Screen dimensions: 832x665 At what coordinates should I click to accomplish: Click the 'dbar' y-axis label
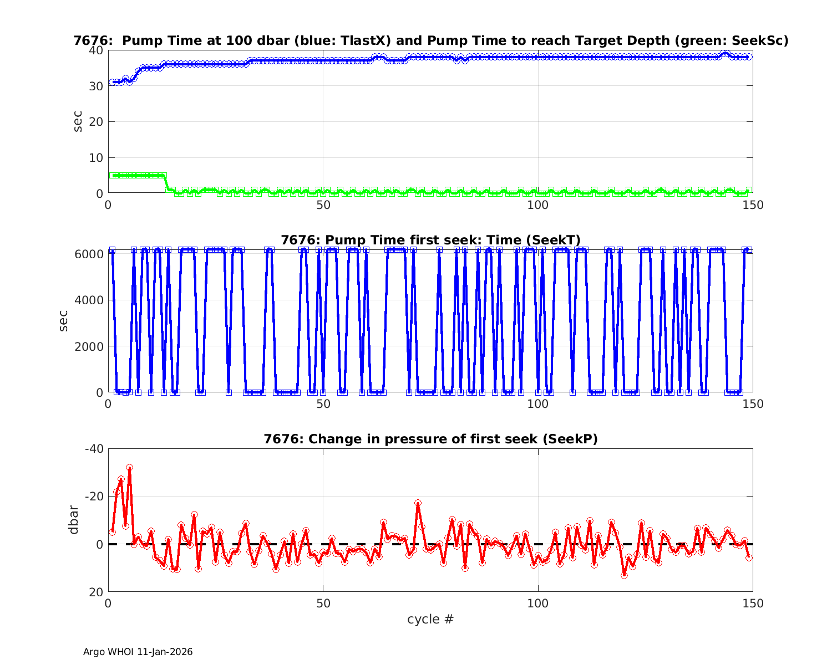(x=73, y=520)
